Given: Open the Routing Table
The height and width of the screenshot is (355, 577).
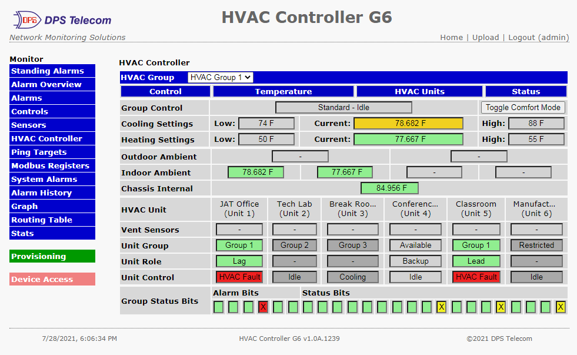Looking at the screenshot, I should click(x=52, y=220).
